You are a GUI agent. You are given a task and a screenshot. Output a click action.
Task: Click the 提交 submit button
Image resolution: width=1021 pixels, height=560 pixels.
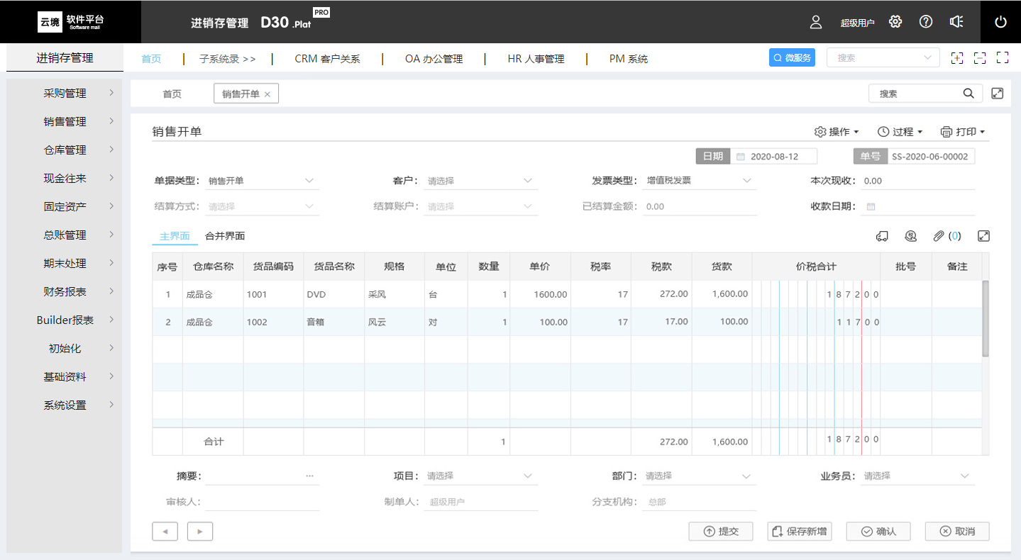click(x=721, y=531)
